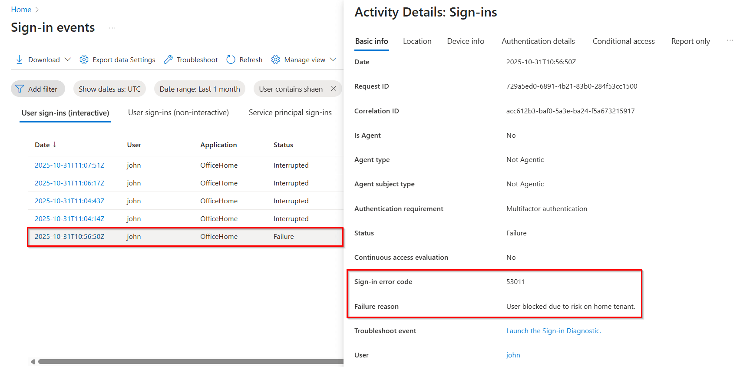Remove the User contains shaen filter
The width and height of the screenshot is (740, 367).
334,89
